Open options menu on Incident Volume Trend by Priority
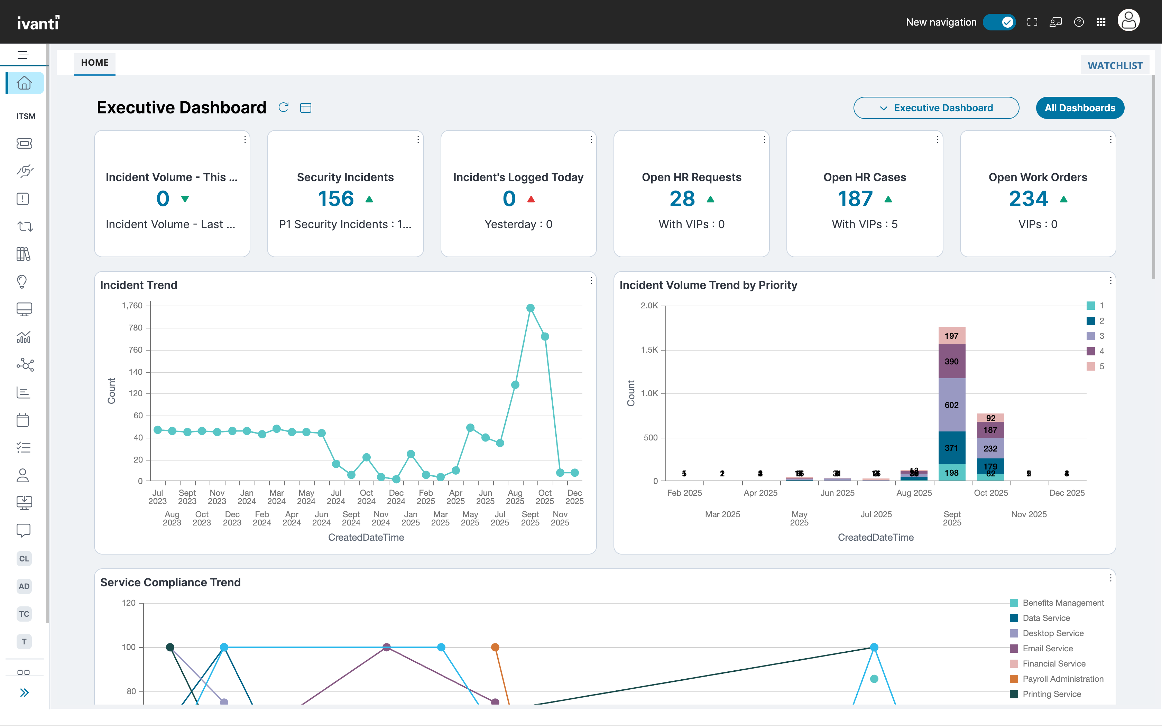The image size is (1162, 726). pos(1110,280)
